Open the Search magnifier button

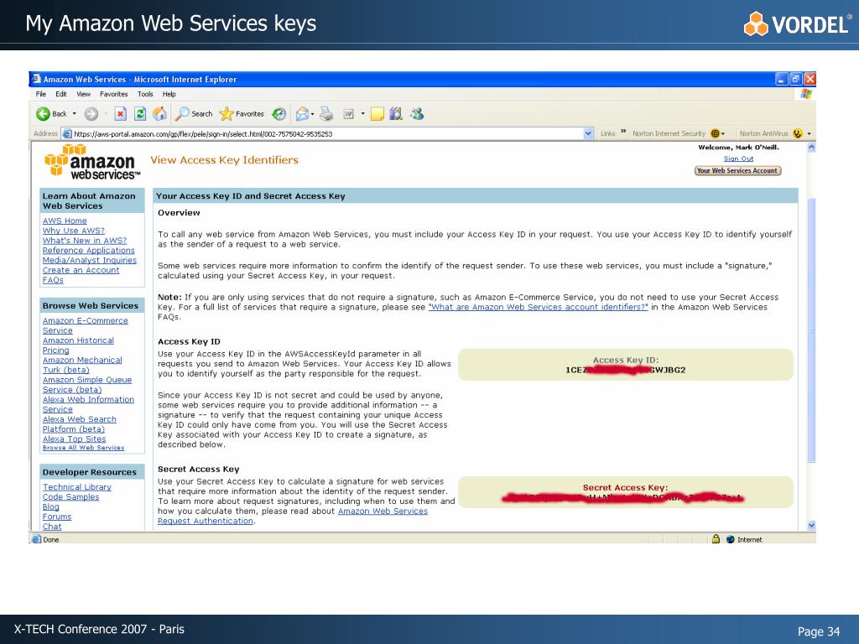[x=194, y=114]
